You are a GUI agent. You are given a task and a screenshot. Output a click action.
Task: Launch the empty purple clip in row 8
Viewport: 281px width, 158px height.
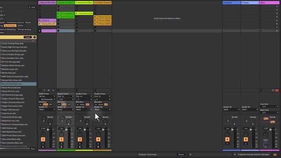(x=40, y=31)
